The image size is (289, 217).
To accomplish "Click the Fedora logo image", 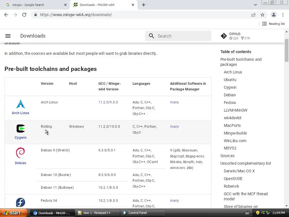I will 20,202.
